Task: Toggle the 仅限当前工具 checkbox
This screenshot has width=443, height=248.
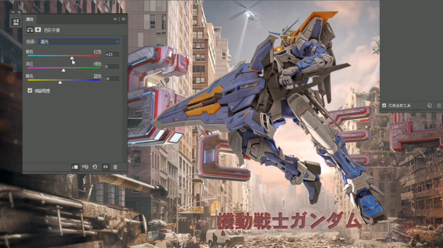Action: pos(384,106)
